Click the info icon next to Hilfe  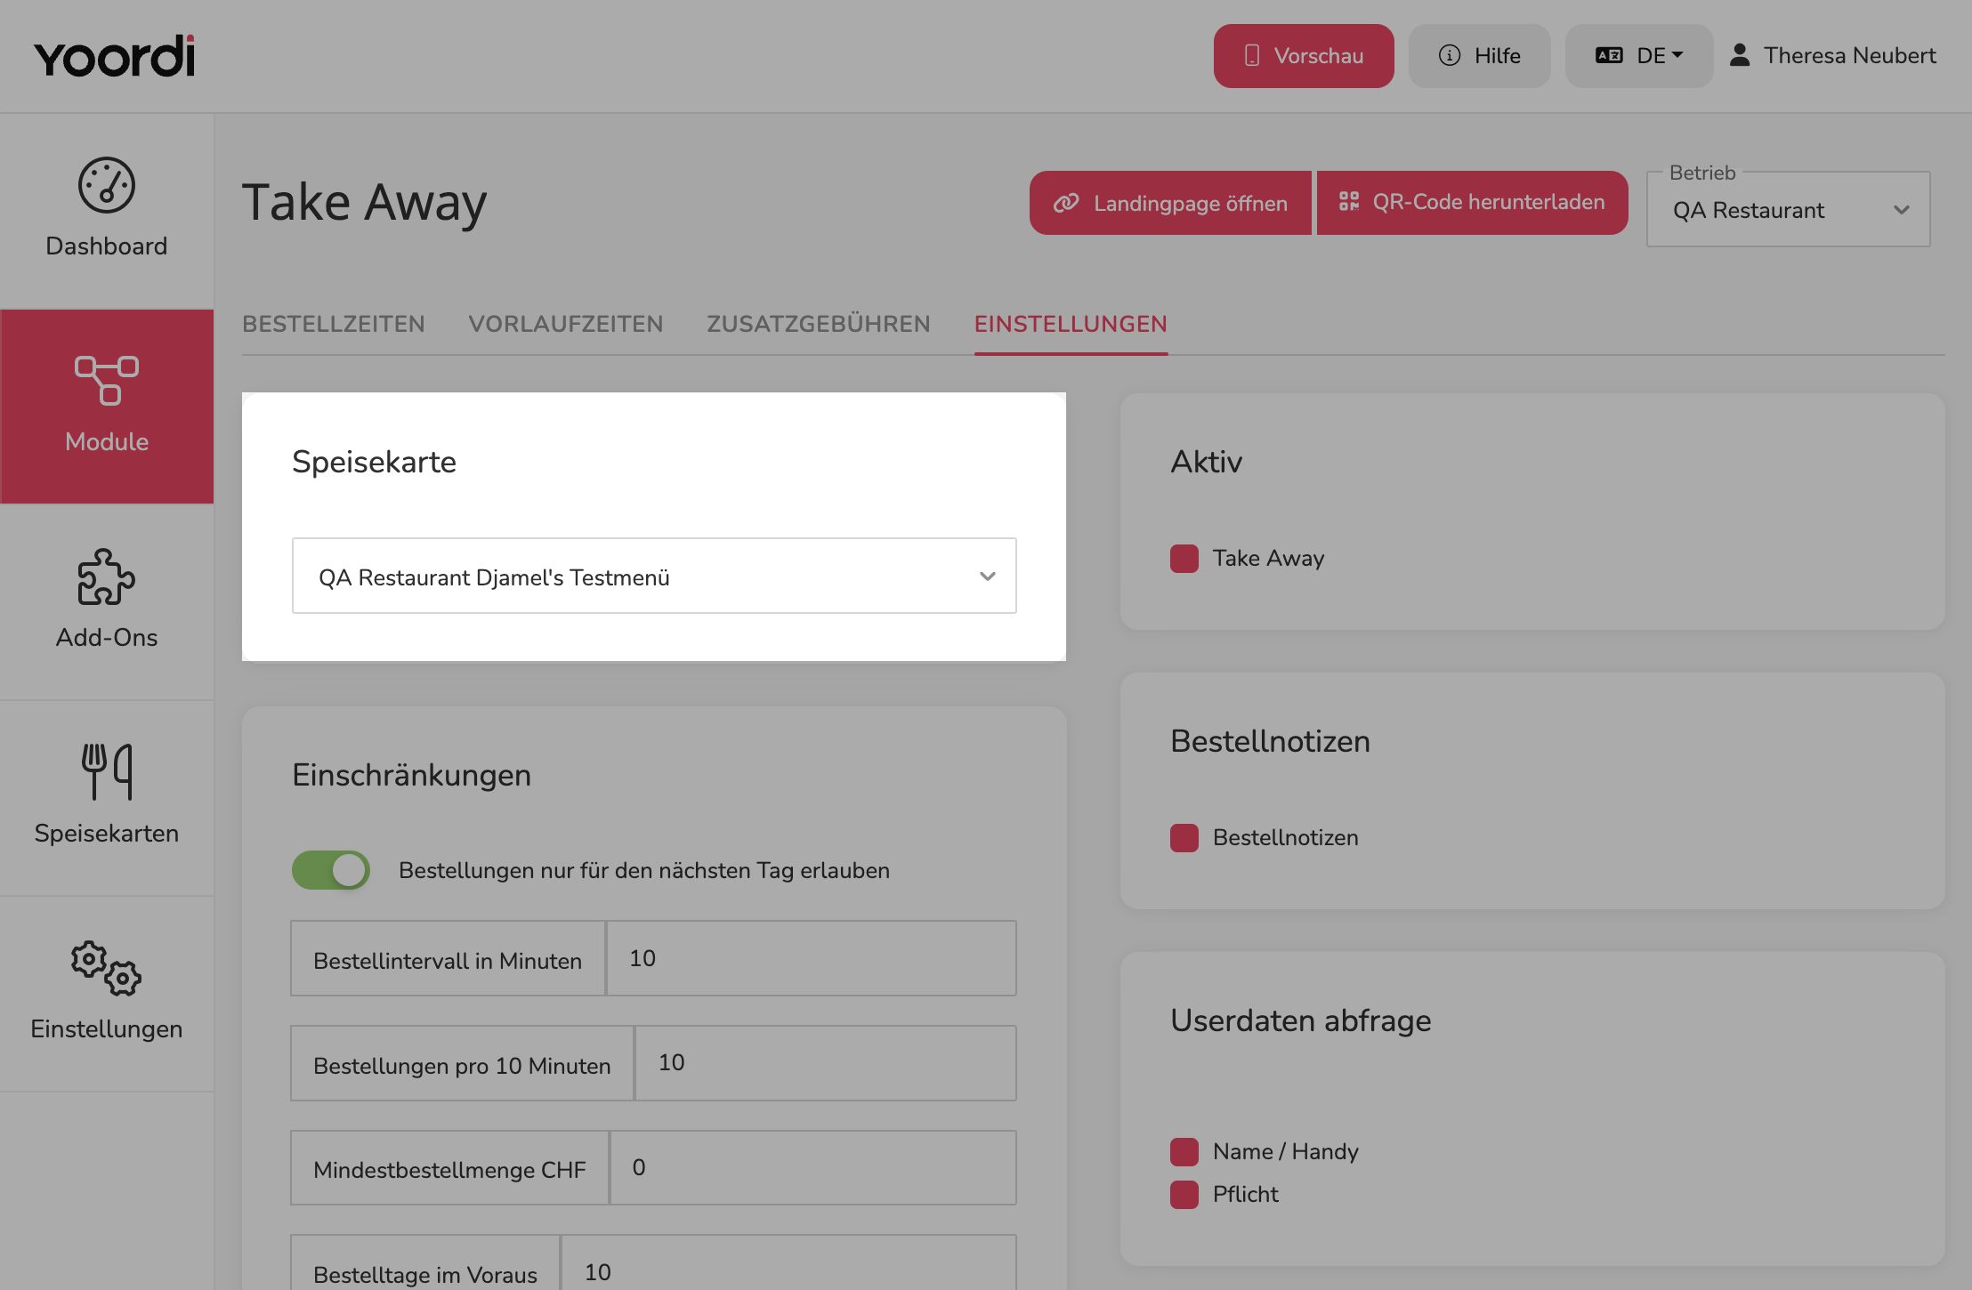[x=1450, y=55]
